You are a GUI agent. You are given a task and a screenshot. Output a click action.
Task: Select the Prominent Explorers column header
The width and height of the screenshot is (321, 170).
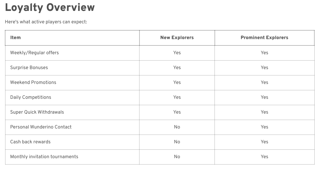264,38
